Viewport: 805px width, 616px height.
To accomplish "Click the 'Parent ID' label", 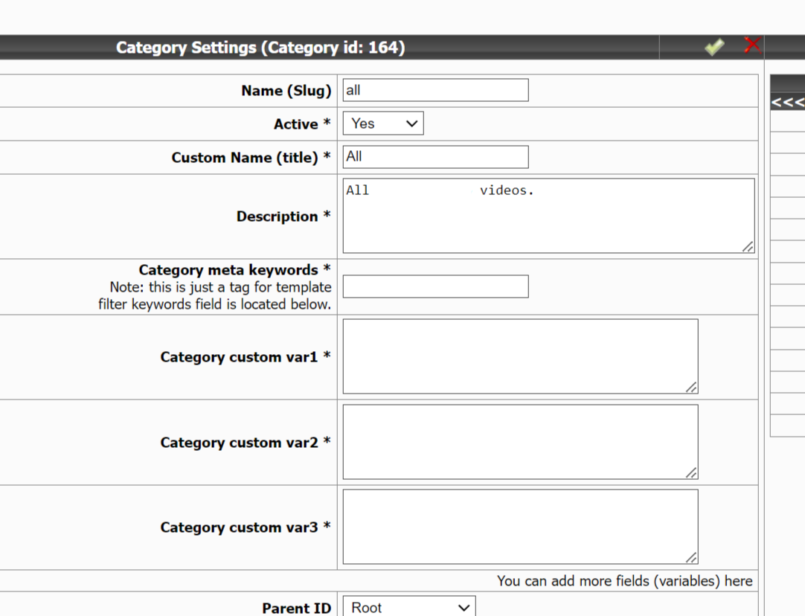I will point(297,608).
